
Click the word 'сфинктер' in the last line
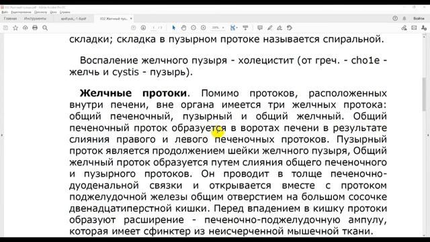(x=167, y=231)
